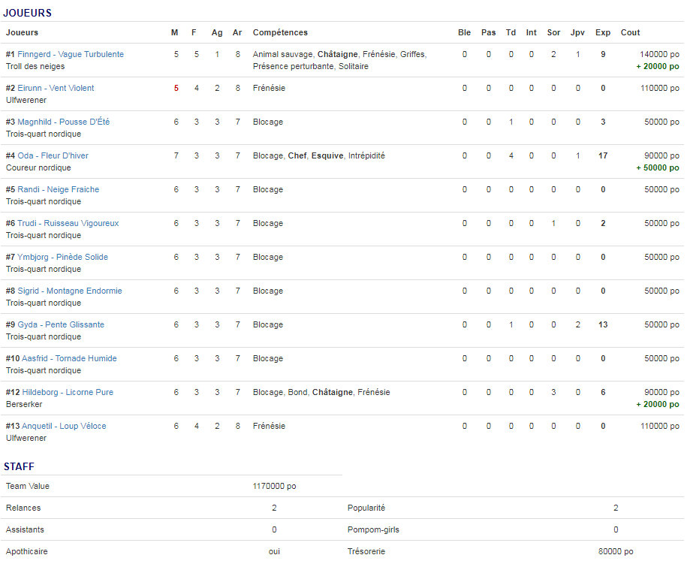Click the Compétences column header
This screenshot has width=687, height=564.
[280, 32]
